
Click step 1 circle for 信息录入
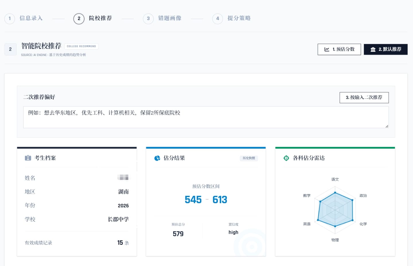coord(10,19)
